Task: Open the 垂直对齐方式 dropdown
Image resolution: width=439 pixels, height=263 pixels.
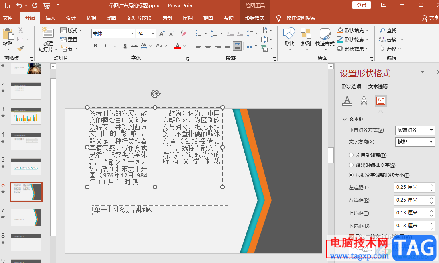Action: pyautogui.click(x=415, y=130)
